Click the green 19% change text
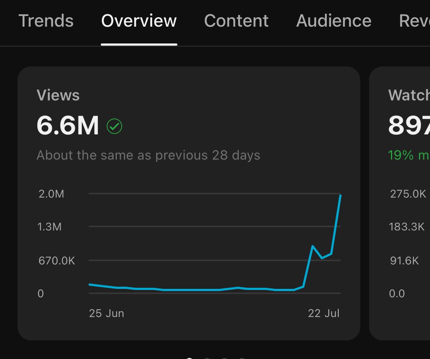 [408, 155]
